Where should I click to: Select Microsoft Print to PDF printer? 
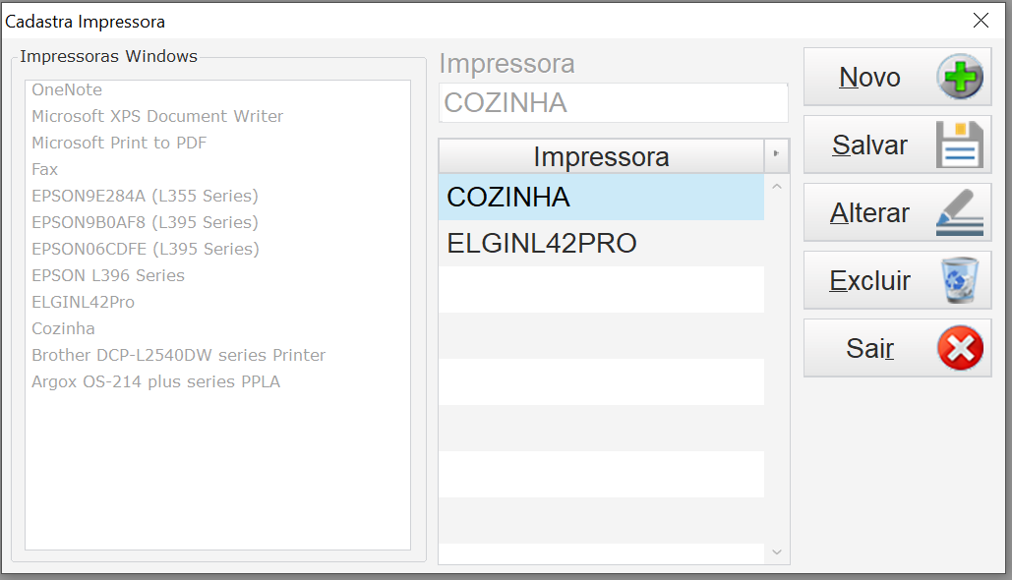pyautogui.click(x=119, y=144)
